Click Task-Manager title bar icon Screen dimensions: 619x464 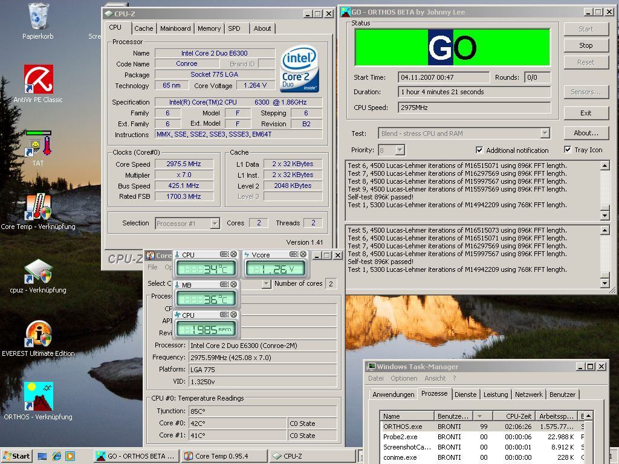pos(371,367)
